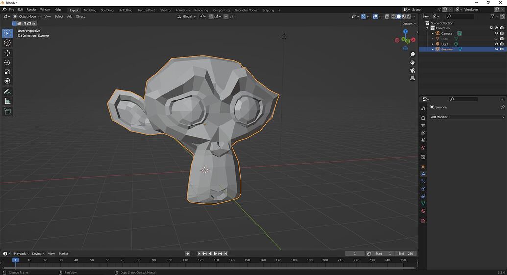Open Object properties tab
The image size is (507, 275).
coord(423,167)
